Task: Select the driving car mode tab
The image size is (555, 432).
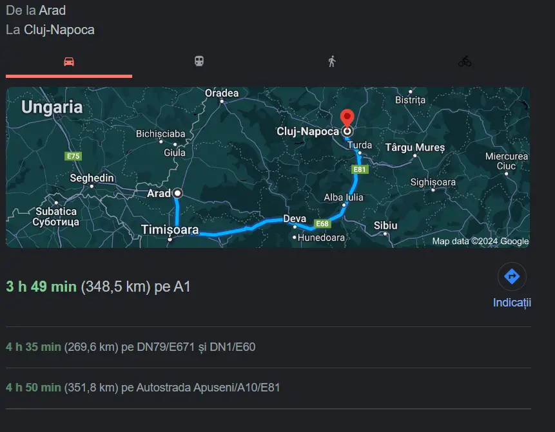Action: [x=69, y=62]
